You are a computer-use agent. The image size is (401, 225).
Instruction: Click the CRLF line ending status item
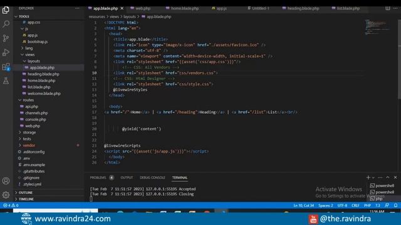355,206
